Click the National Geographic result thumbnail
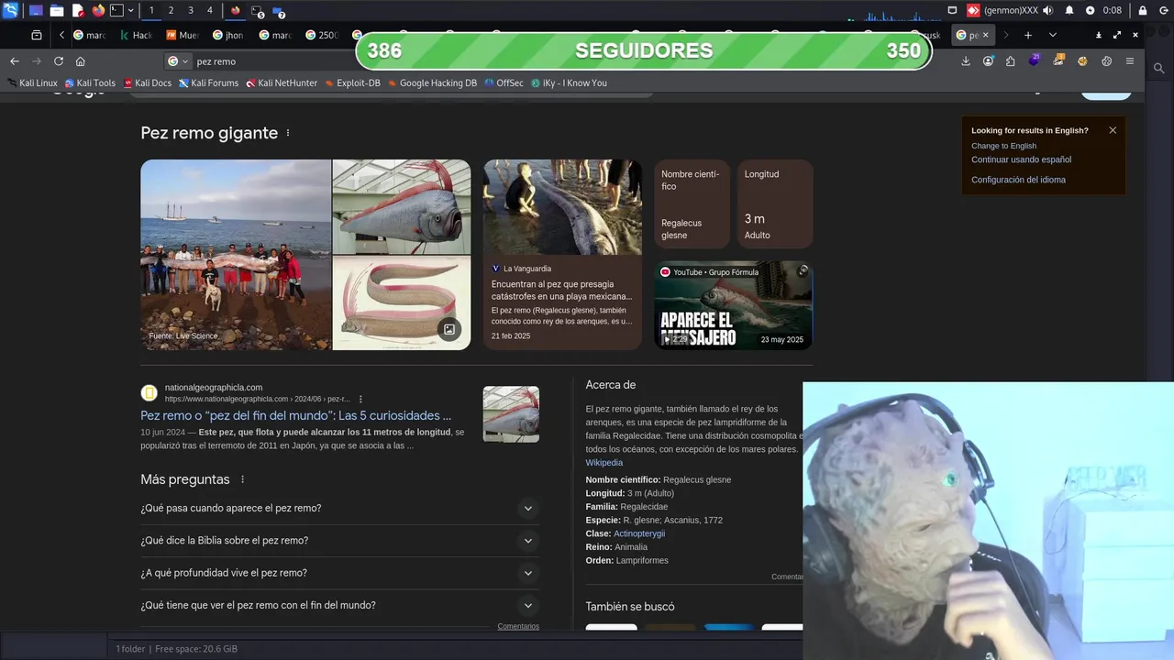1174x660 pixels. pyautogui.click(x=511, y=414)
